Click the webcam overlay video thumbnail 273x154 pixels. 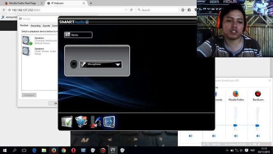(235, 29)
